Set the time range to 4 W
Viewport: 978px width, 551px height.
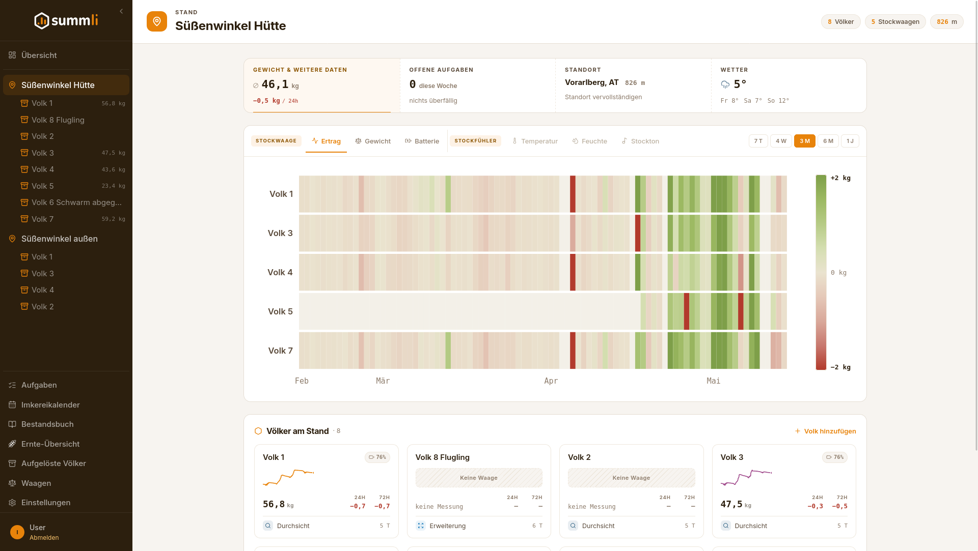coord(781,141)
